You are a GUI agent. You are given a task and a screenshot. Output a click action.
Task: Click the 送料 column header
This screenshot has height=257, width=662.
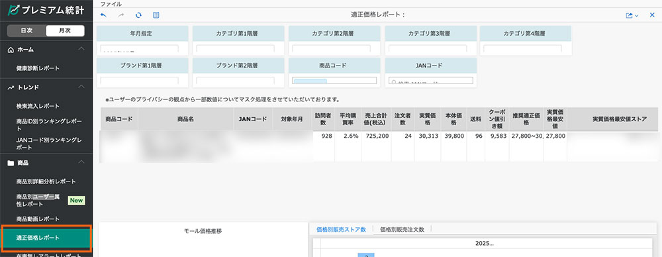click(x=475, y=119)
